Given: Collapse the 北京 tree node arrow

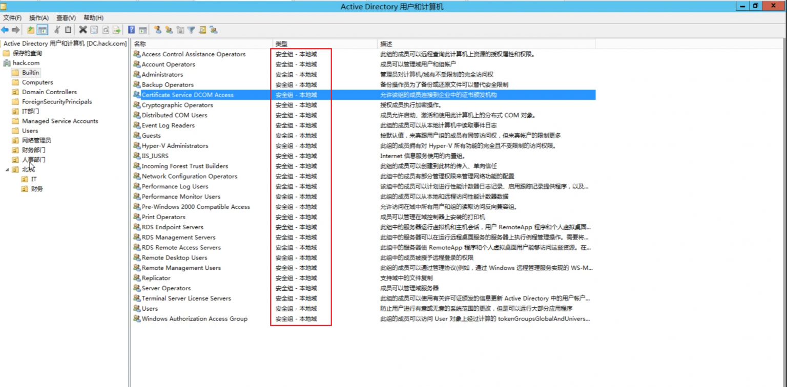Looking at the screenshot, I should pos(7,169).
